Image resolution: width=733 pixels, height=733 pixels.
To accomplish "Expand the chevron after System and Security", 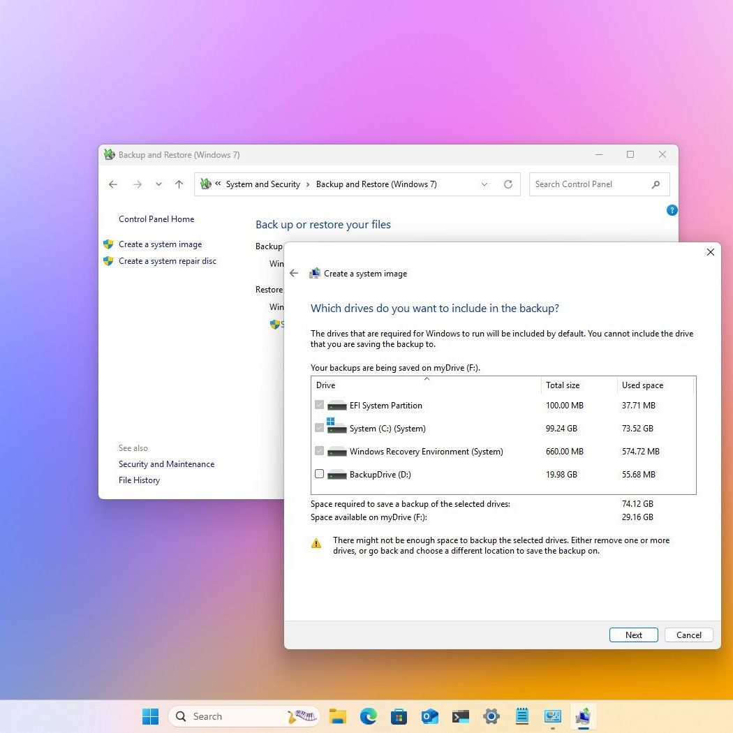I will (x=308, y=185).
